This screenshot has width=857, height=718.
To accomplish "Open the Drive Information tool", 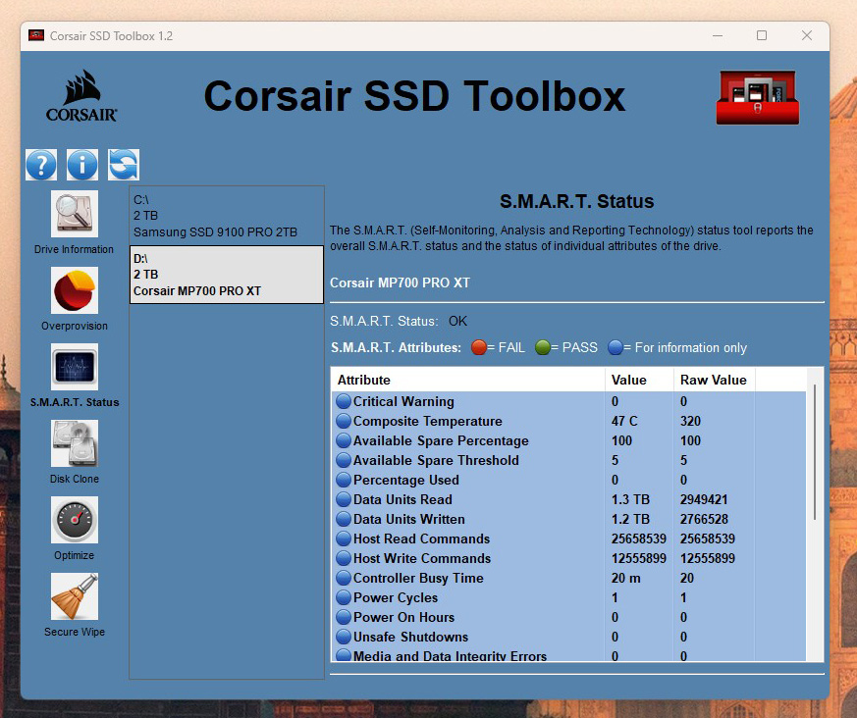I will click(x=75, y=214).
